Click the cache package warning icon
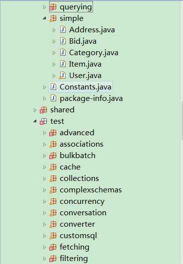Image resolution: width=183 pixels, height=264 pixels. click(53, 167)
